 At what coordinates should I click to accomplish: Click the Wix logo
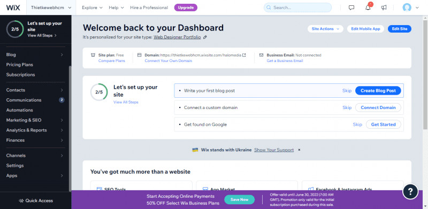[13, 7]
